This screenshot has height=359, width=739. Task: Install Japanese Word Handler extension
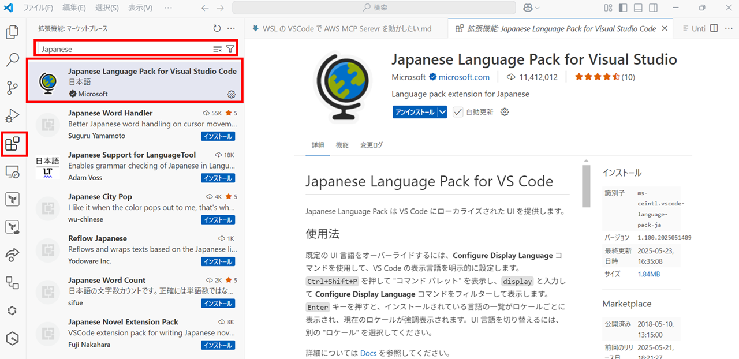pyautogui.click(x=218, y=137)
